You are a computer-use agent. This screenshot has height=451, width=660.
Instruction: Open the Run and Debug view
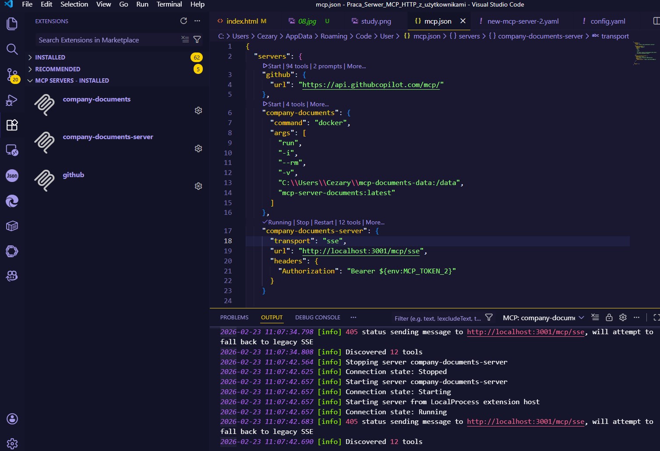coord(12,100)
